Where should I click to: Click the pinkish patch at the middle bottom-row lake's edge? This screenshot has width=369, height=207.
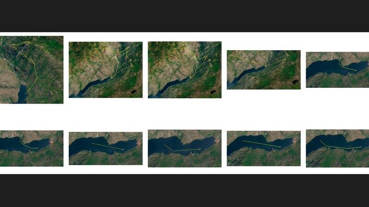[x=217, y=140]
